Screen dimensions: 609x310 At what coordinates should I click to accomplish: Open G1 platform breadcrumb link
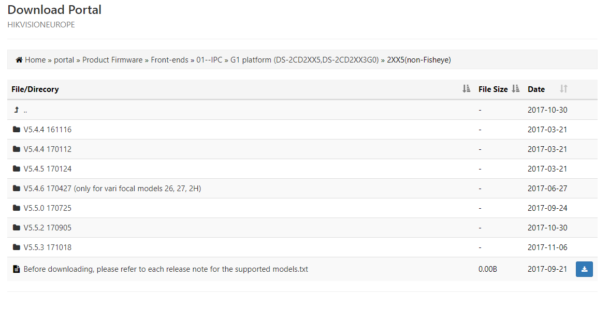click(304, 60)
